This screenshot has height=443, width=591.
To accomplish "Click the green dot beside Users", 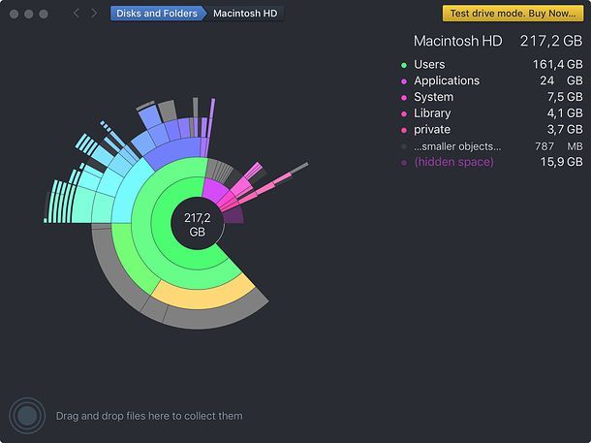I will coord(404,65).
